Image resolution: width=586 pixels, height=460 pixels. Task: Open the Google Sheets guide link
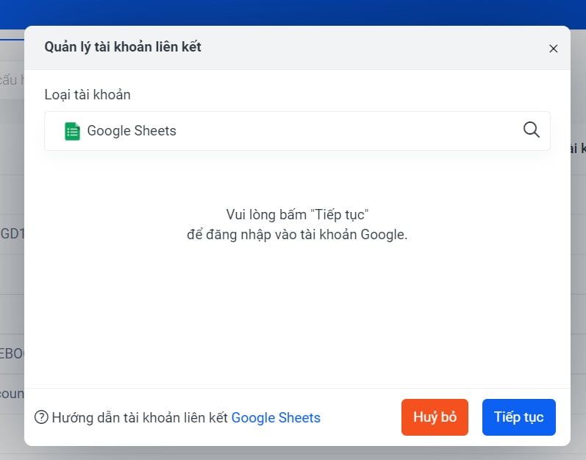(276, 417)
